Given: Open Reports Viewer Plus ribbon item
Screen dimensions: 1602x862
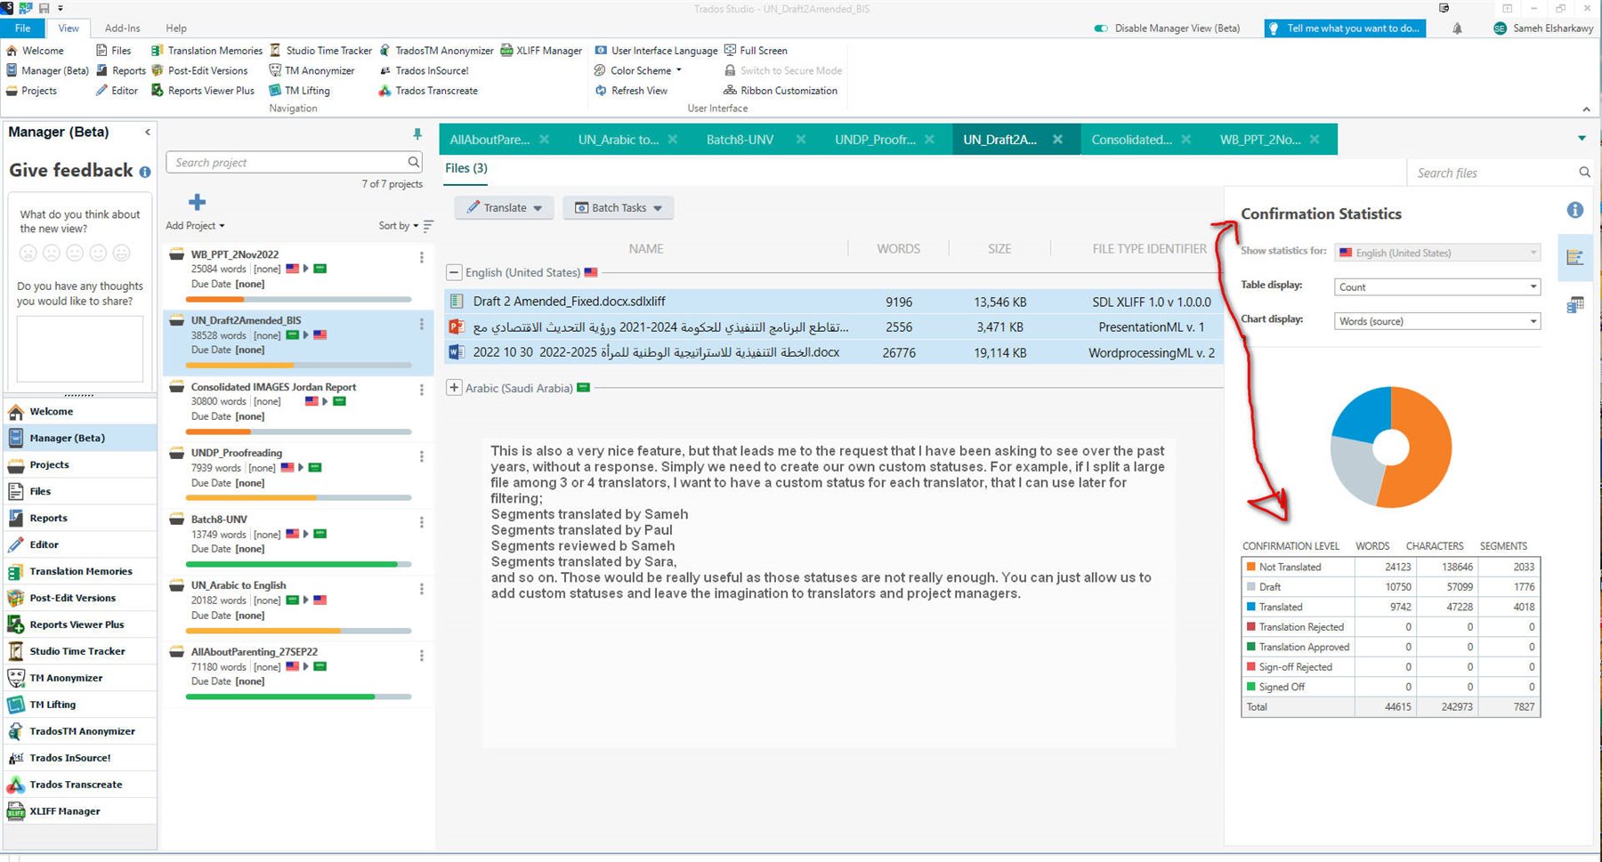Looking at the screenshot, I should (203, 91).
